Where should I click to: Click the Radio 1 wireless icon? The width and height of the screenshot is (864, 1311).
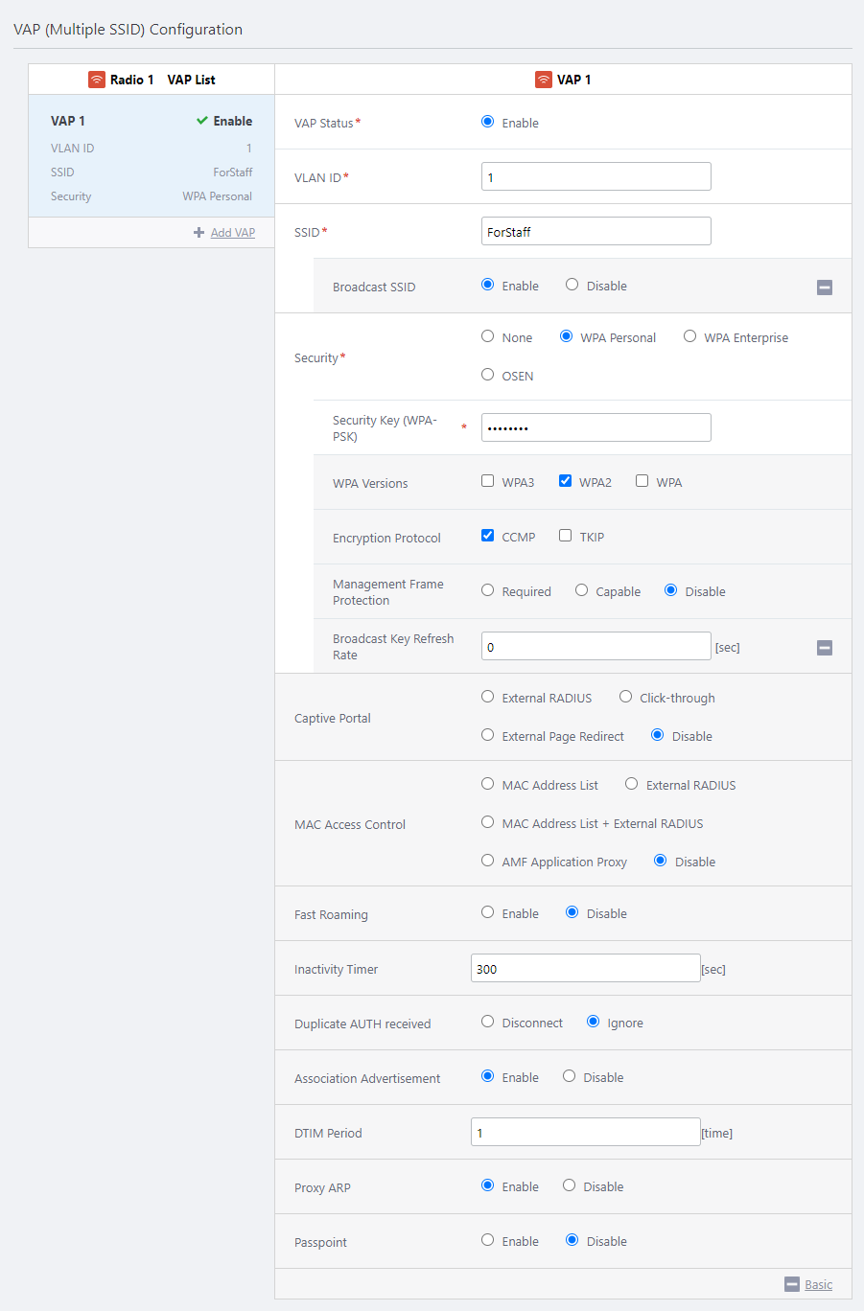pos(97,80)
